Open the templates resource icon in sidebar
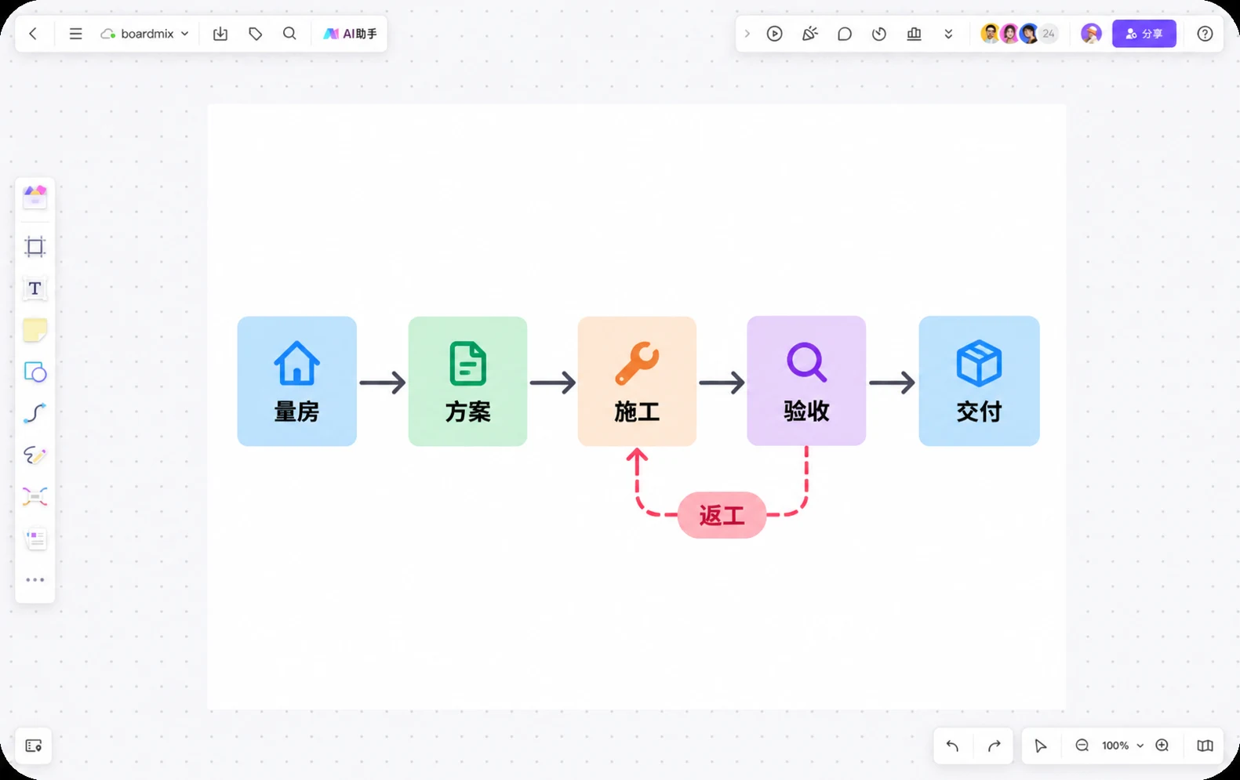This screenshot has width=1240, height=780. coord(35,197)
